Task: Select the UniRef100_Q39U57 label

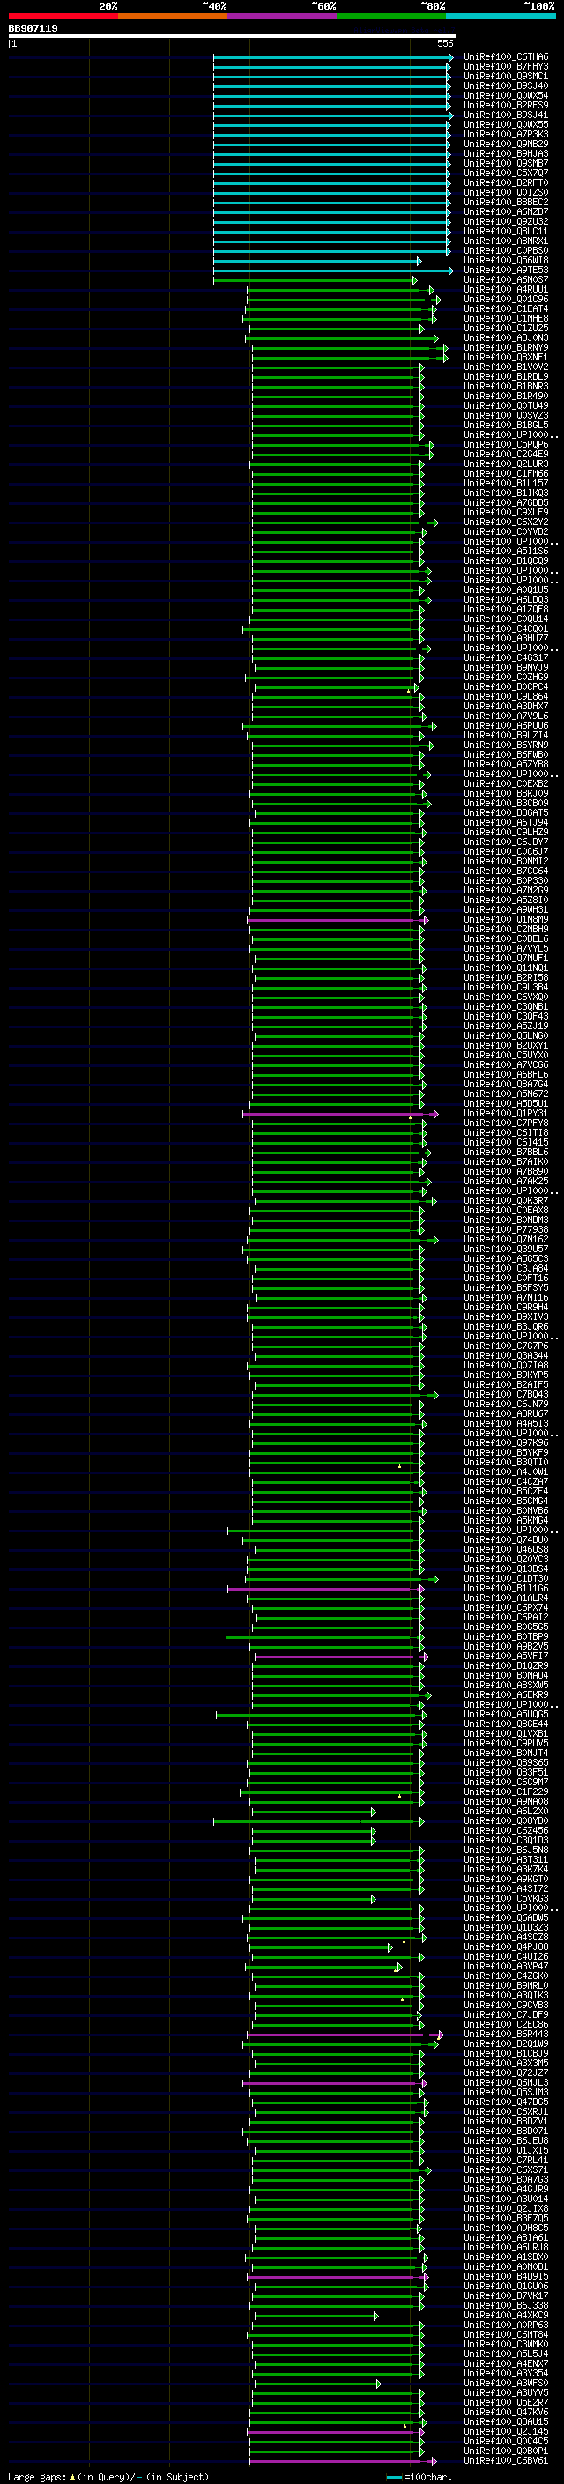Action: [506, 1250]
